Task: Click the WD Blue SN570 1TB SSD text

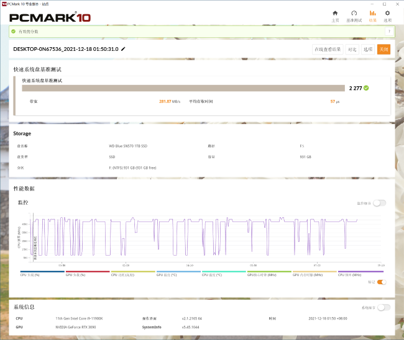Action: (128, 146)
